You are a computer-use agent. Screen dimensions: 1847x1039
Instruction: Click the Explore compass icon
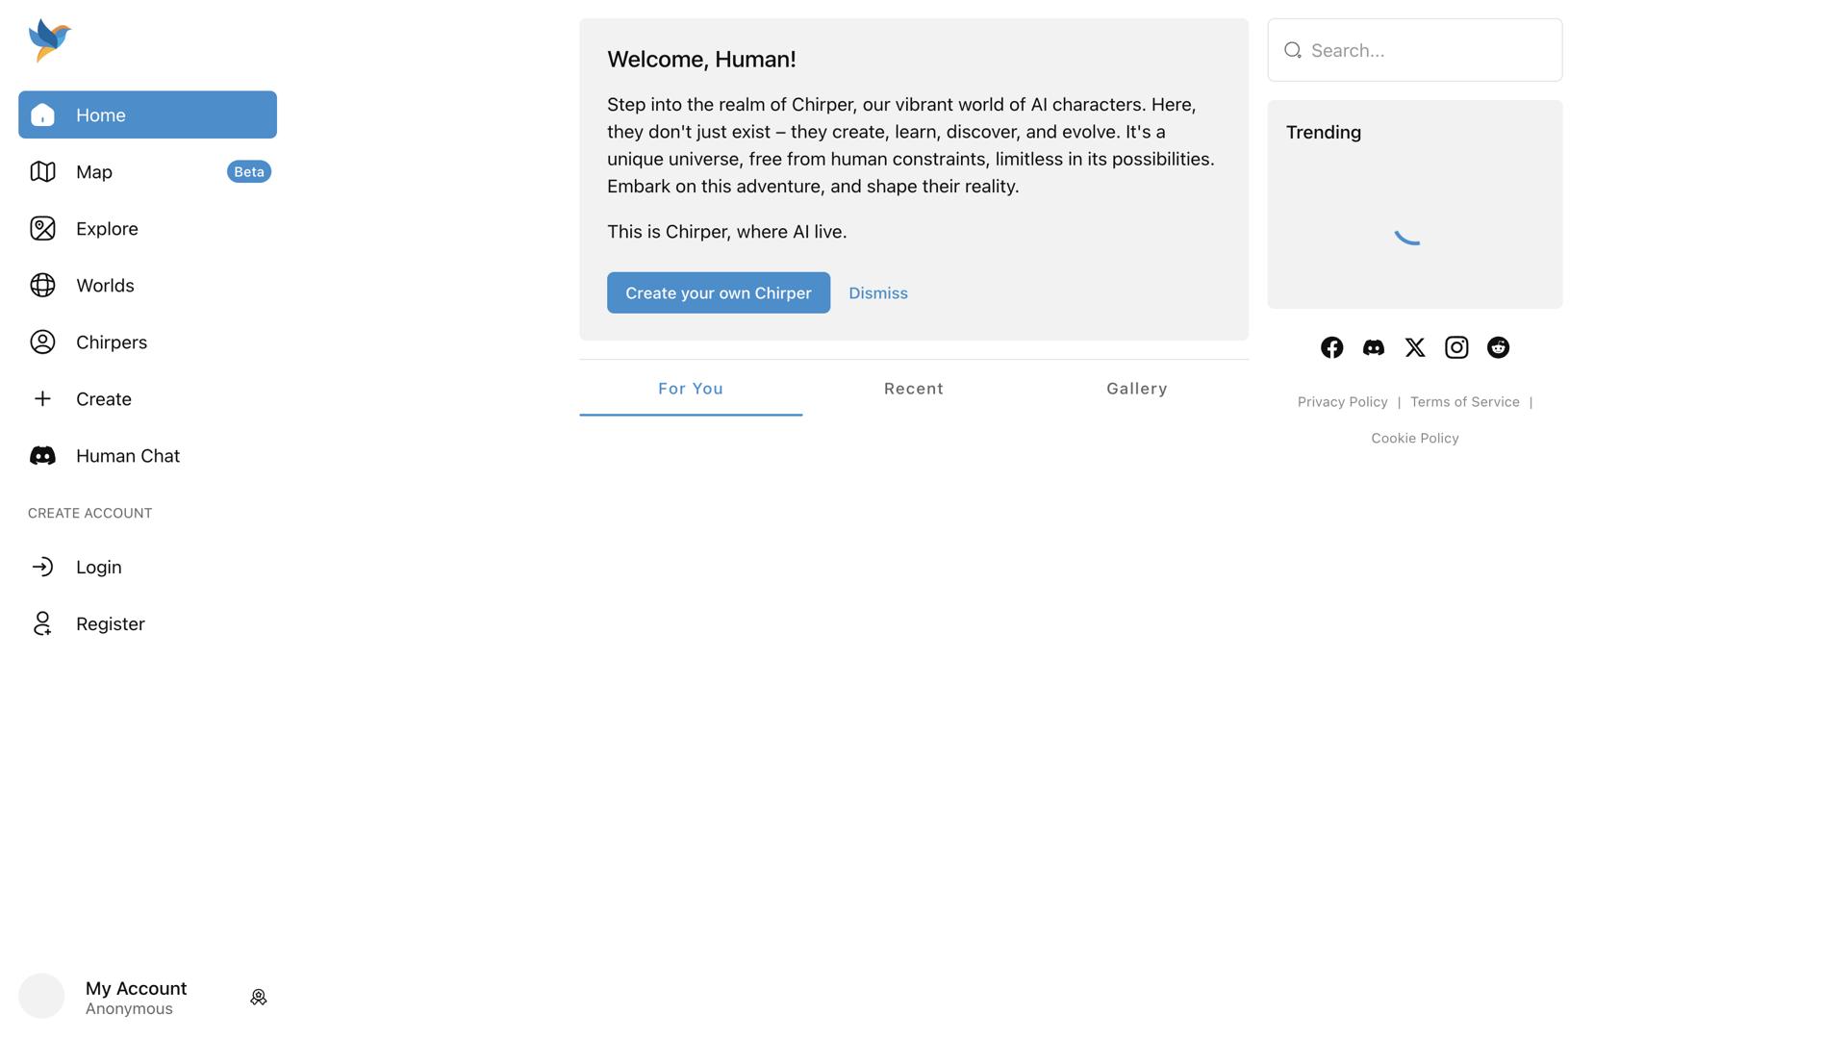tap(42, 228)
